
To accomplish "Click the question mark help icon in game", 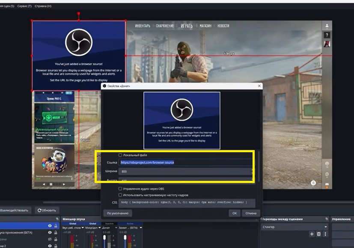I will [327, 35].
